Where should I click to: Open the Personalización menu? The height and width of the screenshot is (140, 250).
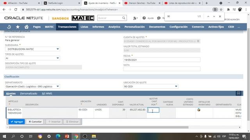tap(134, 27)
